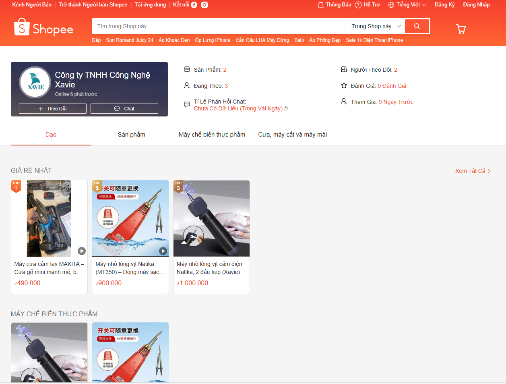
Task: Open the Cưa, máy cắt và máy mài tab
Action: coord(293,135)
